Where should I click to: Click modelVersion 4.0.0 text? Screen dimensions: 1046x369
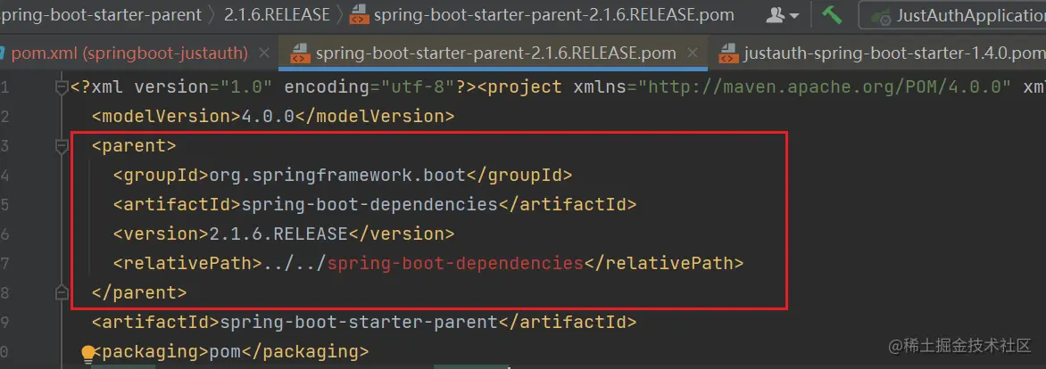pos(268,117)
